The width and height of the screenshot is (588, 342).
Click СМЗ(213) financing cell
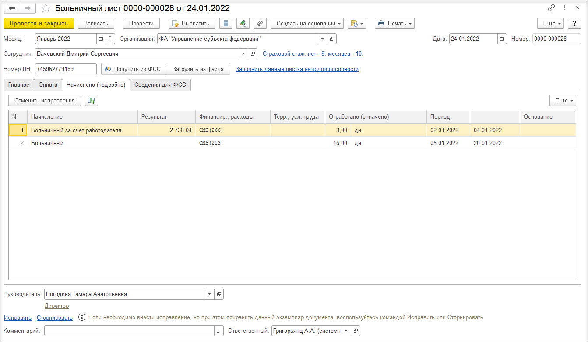point(233,143)
